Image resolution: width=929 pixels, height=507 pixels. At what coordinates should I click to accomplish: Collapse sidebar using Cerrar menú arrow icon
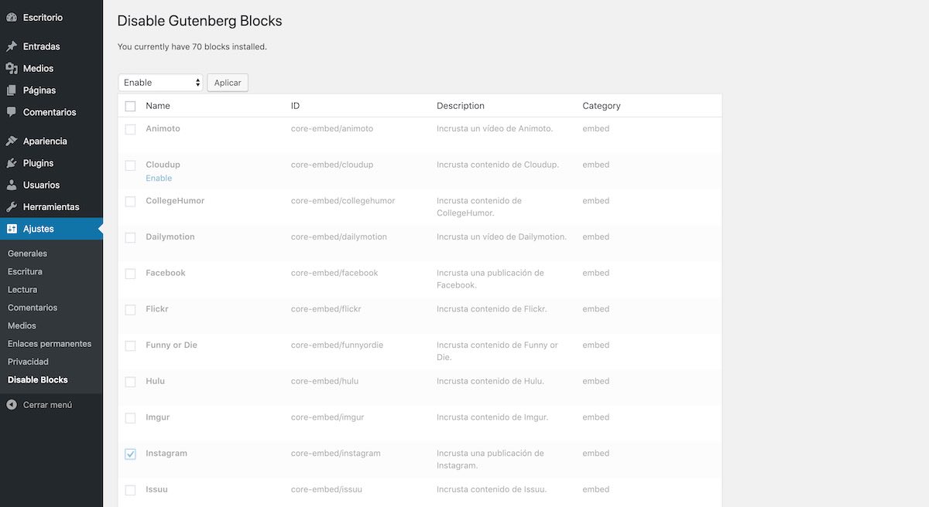coord(12,405)
